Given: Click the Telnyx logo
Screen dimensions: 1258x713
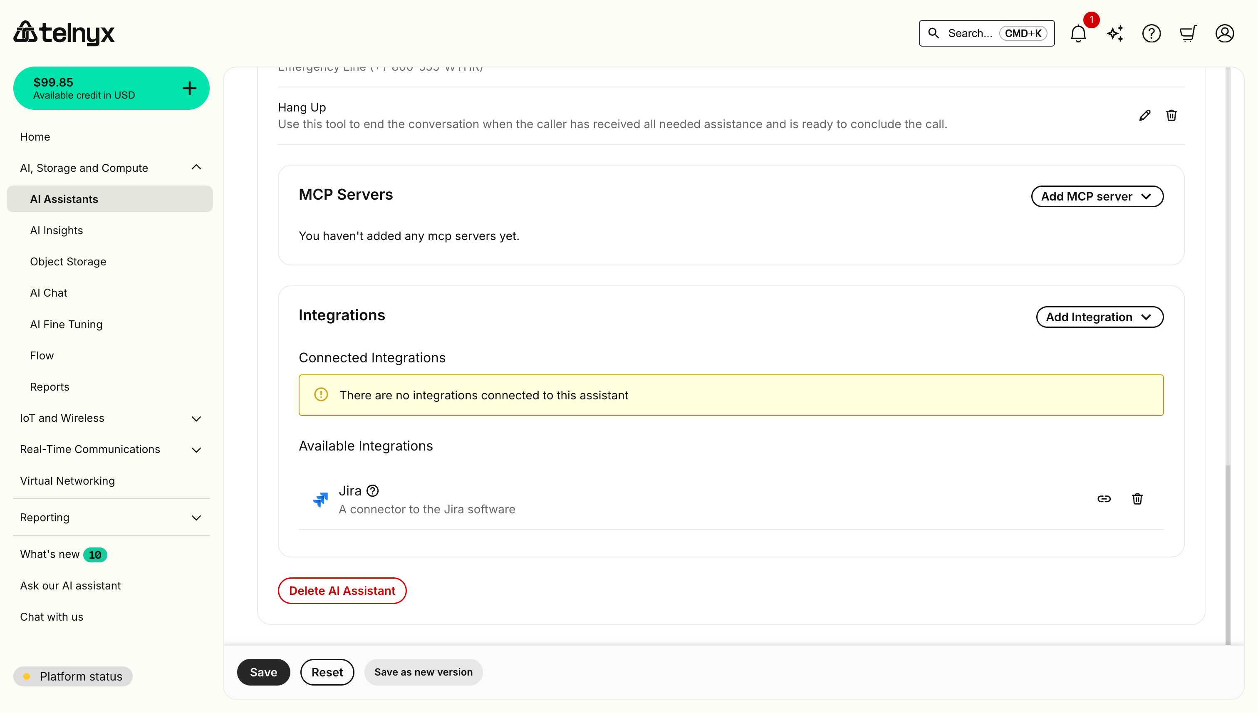Looking at the screenshot, I should [64, 33].
